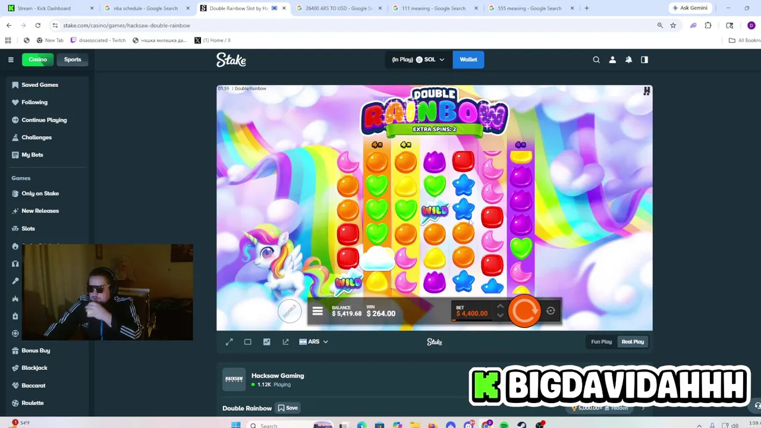The width and height of the screenshot is (761, 428).
Task: Click the Stake logo in header
Action: pos(231,59)
